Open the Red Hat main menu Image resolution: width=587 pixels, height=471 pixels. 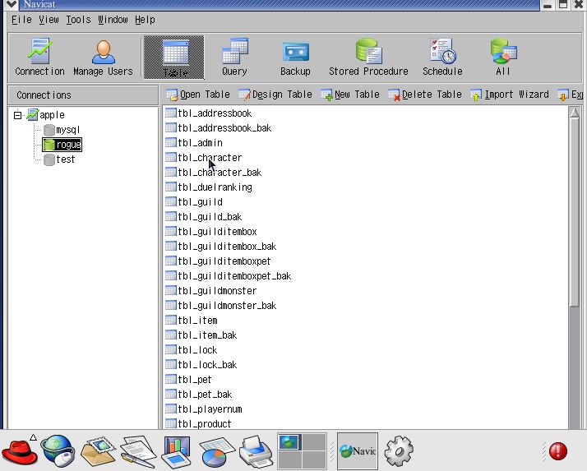(20, 450)
